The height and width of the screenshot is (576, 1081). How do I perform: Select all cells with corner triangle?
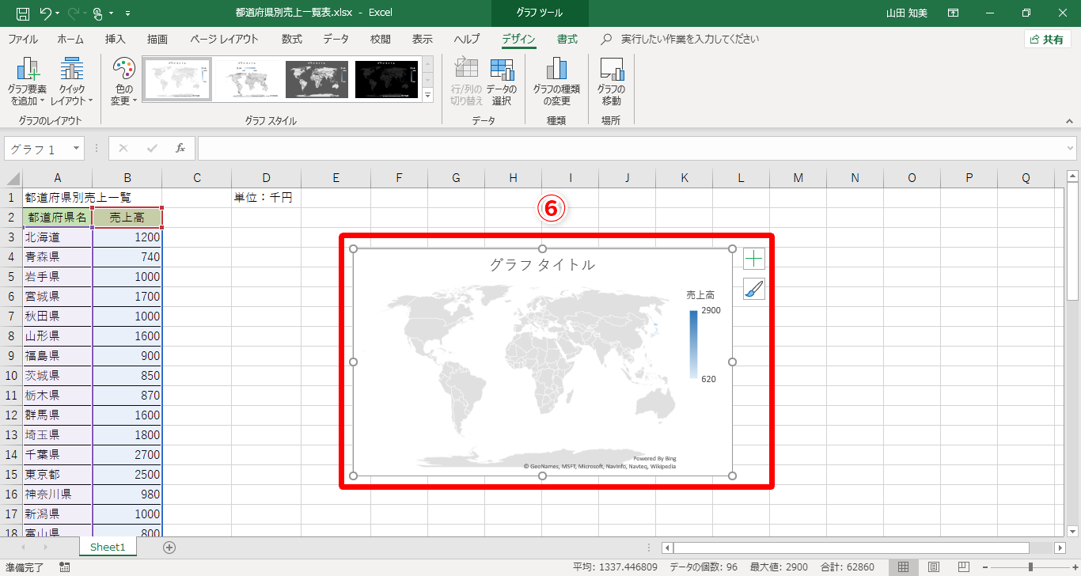11,178
